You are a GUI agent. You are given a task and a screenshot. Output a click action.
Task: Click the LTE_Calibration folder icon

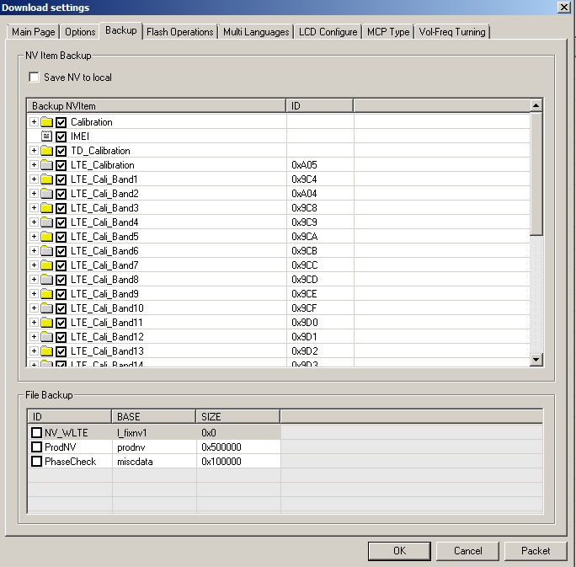tap(47, 165)
